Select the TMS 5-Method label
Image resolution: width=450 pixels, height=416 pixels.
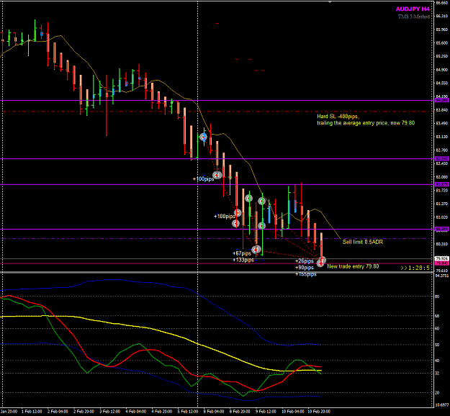[x=414, y=17]
